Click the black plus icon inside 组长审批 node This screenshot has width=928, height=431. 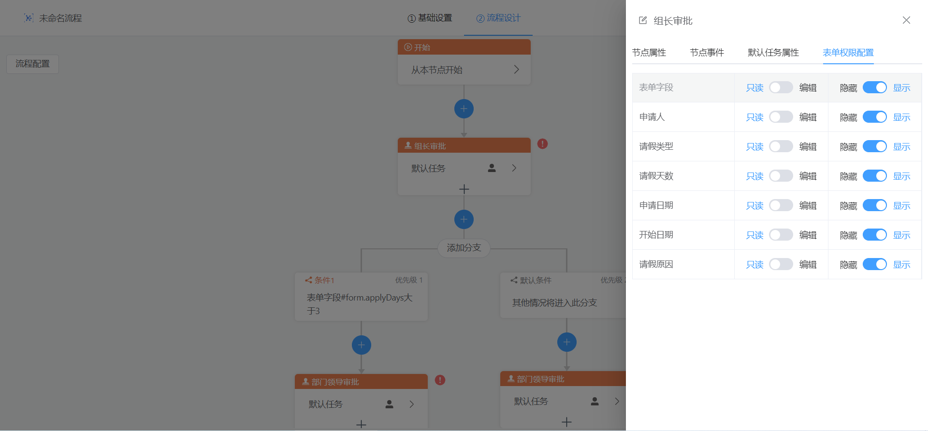coord(464,189)
